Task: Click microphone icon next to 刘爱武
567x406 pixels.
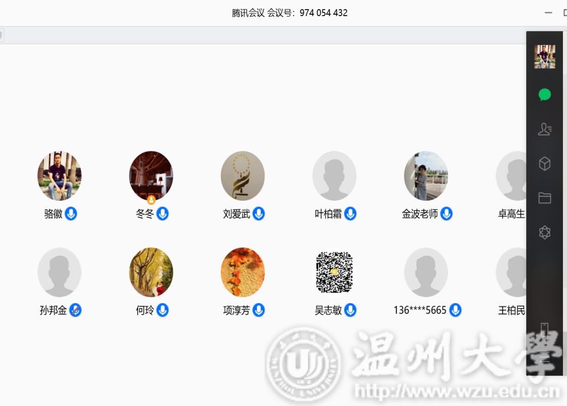Action: [x=259, y=213]
